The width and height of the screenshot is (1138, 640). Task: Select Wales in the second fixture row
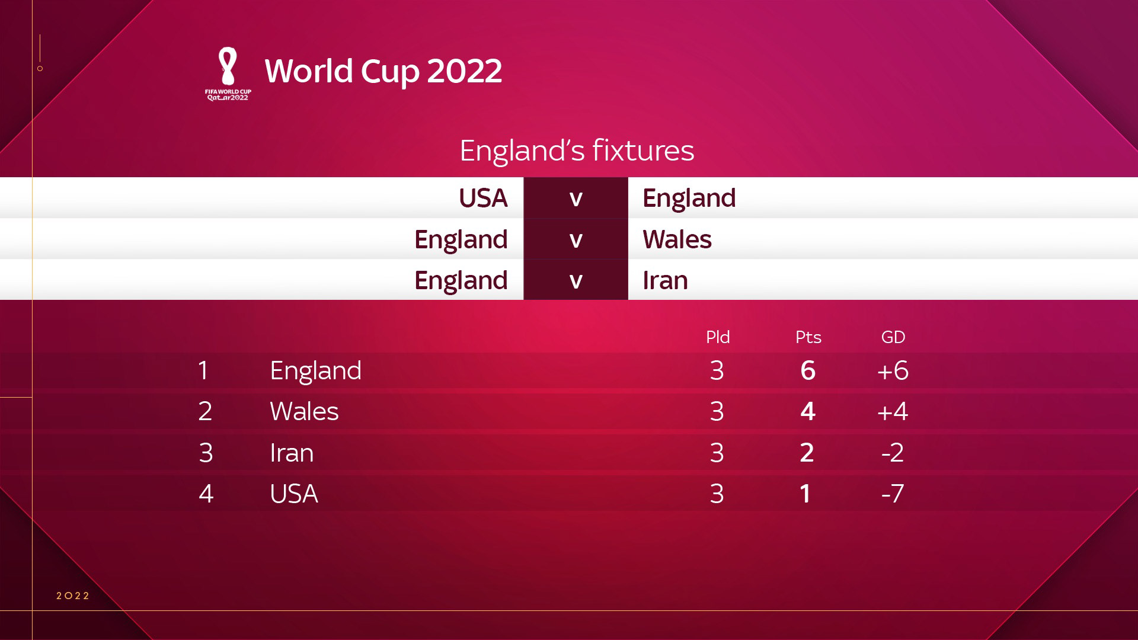(677, 239)
